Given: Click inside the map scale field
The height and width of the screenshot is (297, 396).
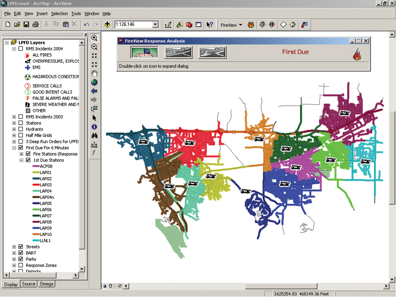Looking at the screenshot, I should click(x=133, y=25).
